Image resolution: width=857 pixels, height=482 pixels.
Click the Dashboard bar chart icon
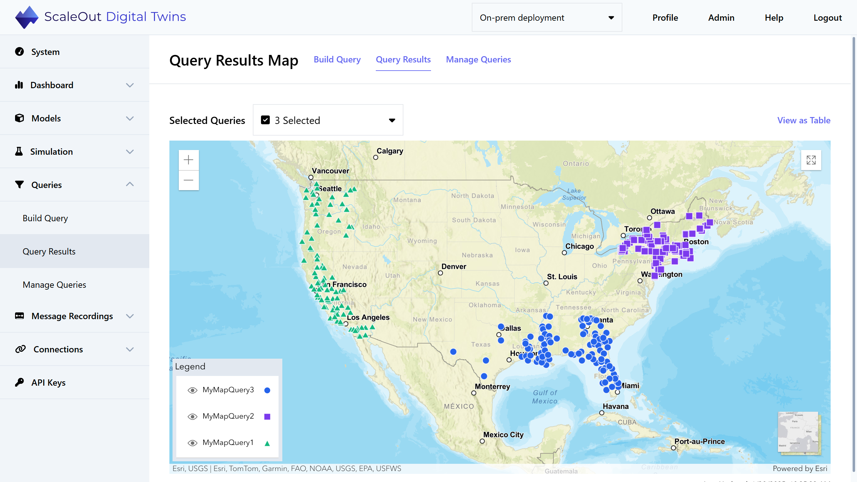[x=19, y=85]
